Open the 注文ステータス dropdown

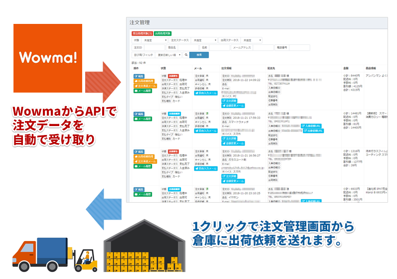tap(204, 40)
